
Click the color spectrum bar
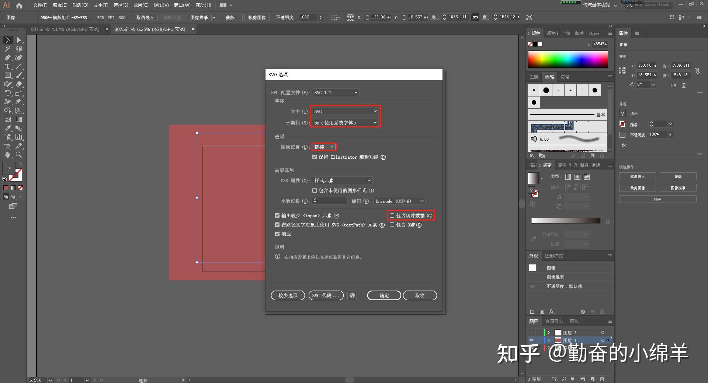click(x=568, y=59)
